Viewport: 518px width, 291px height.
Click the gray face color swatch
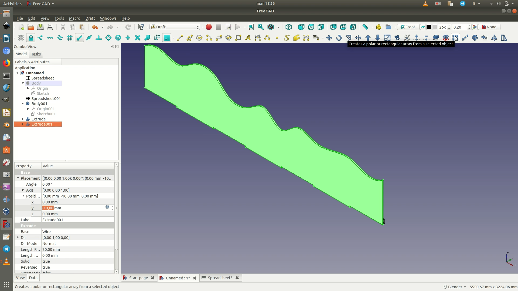[x=435, y=27]
